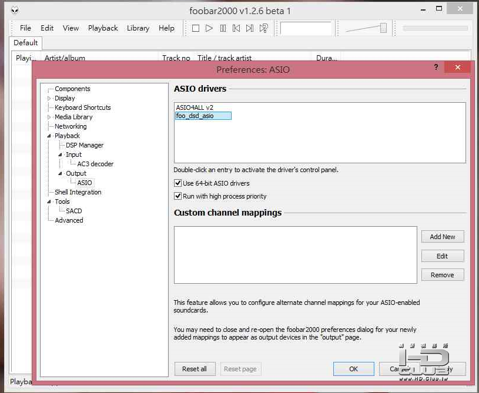Open the Edit menu
This screenshot has height=393, width=479.
pos(47,28)
